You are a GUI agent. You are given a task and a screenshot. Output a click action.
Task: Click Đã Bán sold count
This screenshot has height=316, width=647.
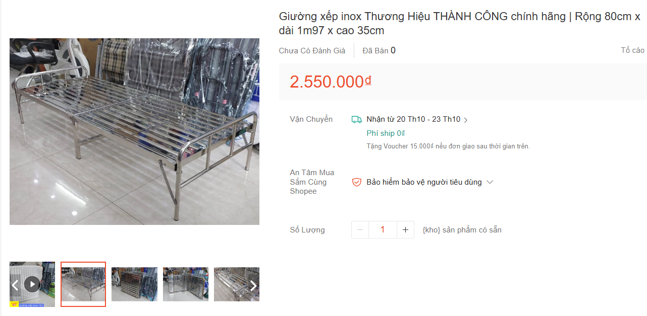point(379,50)
